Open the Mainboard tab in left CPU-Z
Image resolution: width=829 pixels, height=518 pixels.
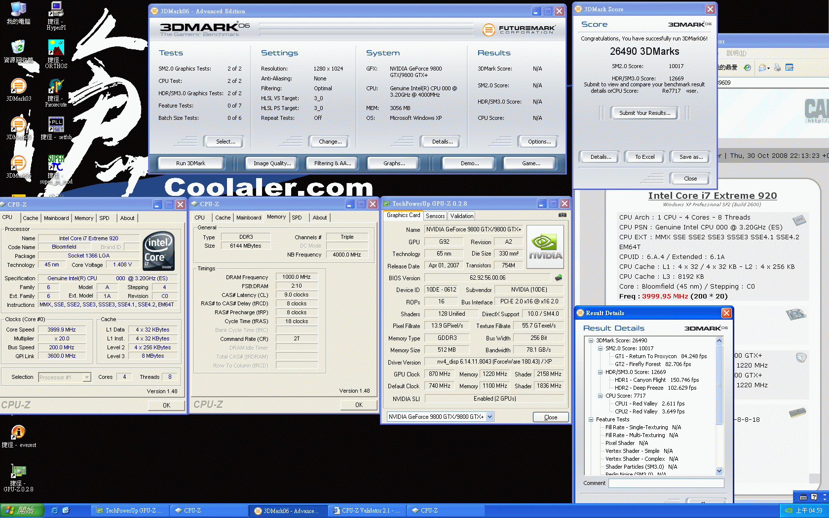click(56, 218)
